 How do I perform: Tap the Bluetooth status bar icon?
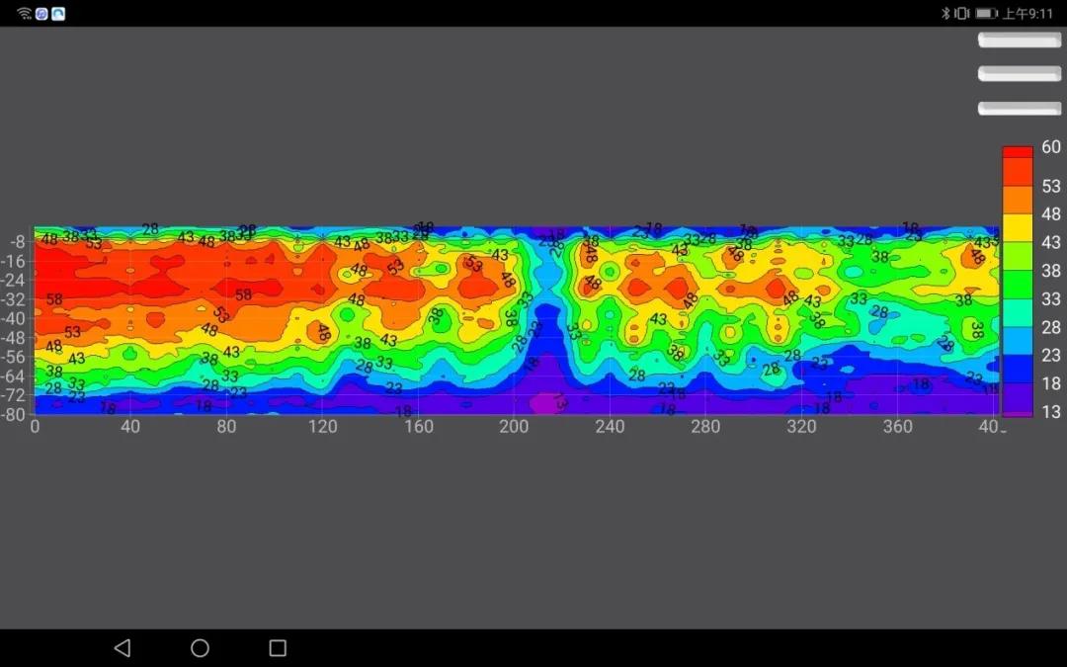click(x=944, y=14)
